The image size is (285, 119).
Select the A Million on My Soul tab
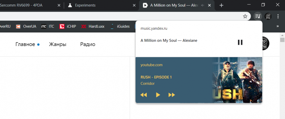tap(177, 6)
